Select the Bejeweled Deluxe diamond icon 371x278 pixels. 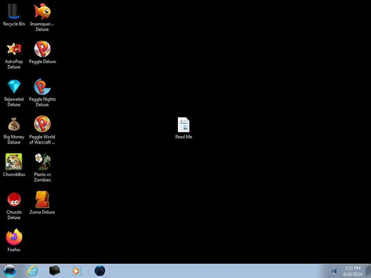[14, 87]
